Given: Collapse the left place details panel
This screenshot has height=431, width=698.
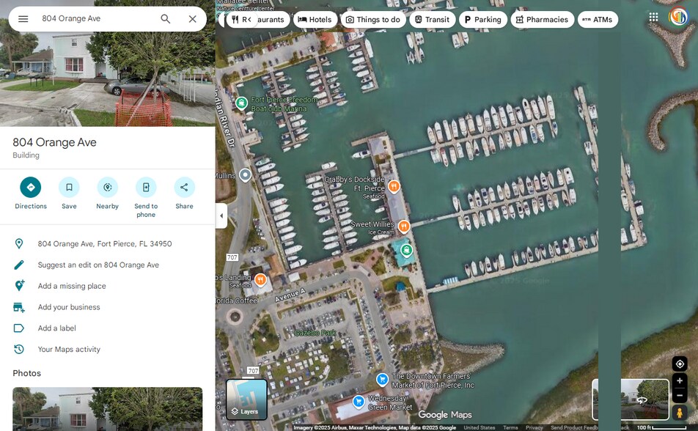Looking at the screenshot, I should click(221, 215).
